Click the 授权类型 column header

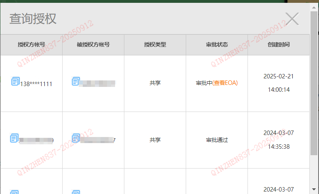tap(155, 45)
